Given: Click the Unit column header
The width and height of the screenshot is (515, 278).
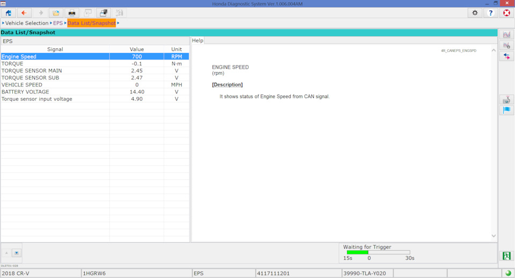Looking at the screenshot, I should 176,49.
